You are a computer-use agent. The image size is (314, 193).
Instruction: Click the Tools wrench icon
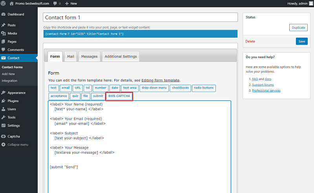point(4,117)
